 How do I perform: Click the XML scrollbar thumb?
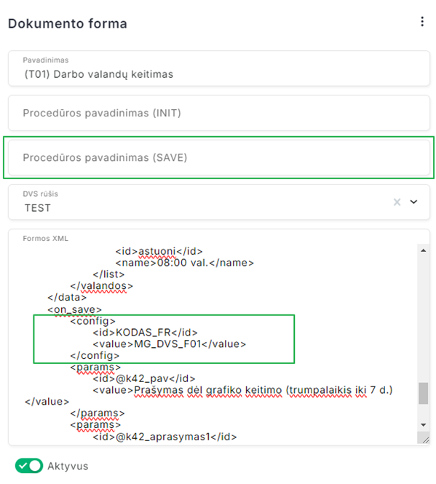coord(424,393)
